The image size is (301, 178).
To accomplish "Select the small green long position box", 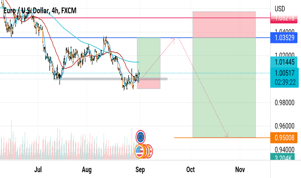I will [x=149, y=58].
